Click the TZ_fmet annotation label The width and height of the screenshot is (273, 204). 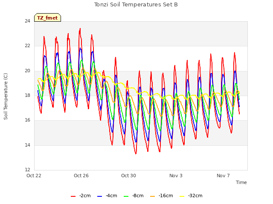47,18
